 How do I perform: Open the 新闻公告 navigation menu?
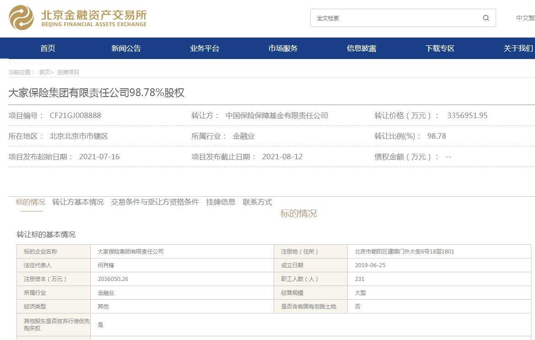tap(126, 49)
